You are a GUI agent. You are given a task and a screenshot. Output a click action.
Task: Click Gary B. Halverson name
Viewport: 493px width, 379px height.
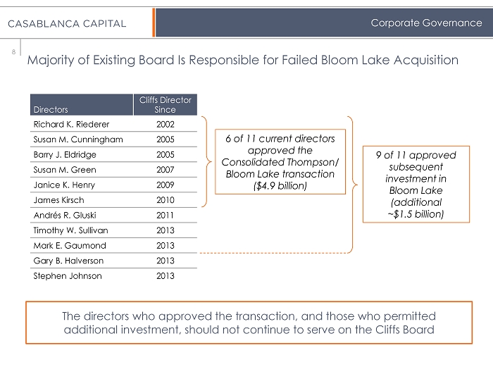click(68, 261)
